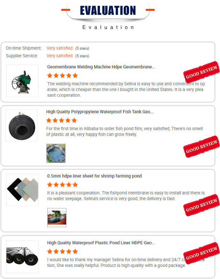The width and height of the screenshot is (220, 279).
Task: Open the Polypropylene Waterproof Fish Tank title
Action: (x=100, y=112)
